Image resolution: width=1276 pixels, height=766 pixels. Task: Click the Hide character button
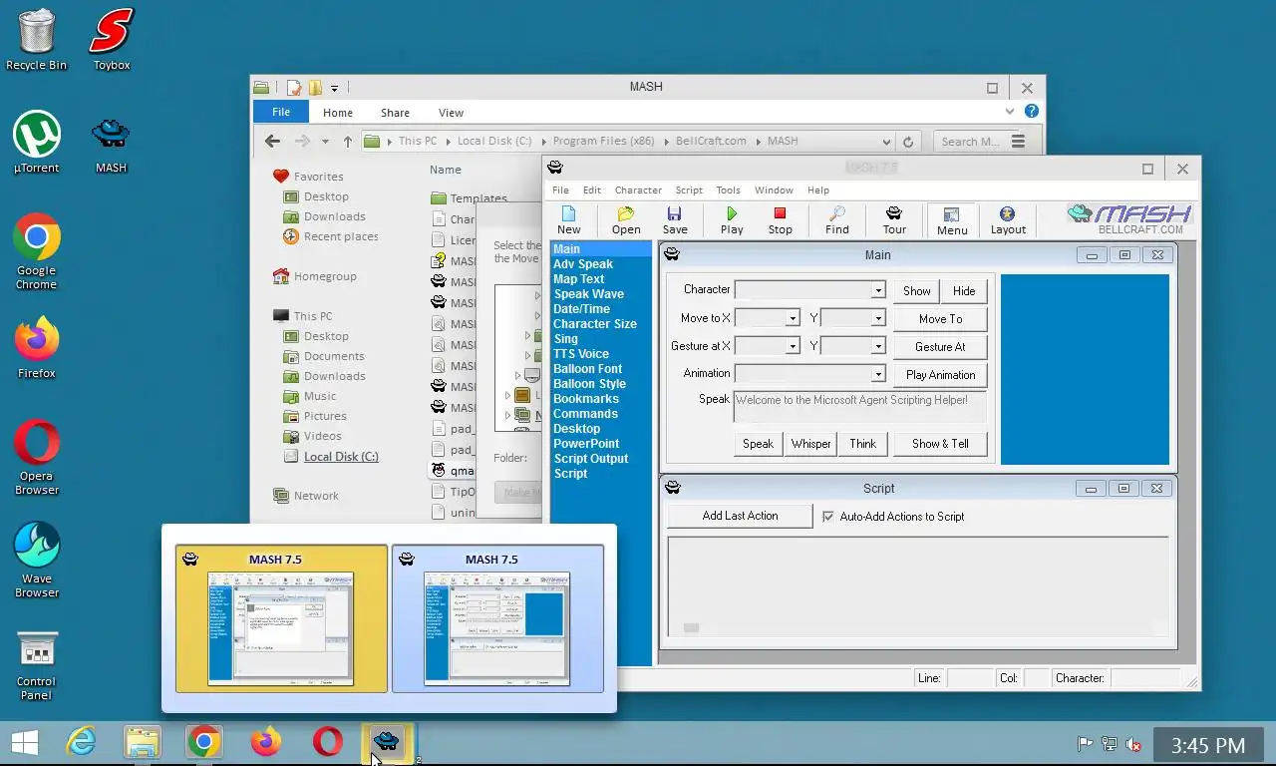coord(964,290)
